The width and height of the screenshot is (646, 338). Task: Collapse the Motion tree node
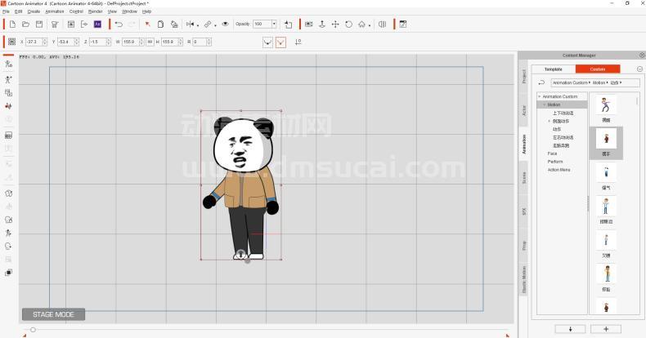(545, 105)
